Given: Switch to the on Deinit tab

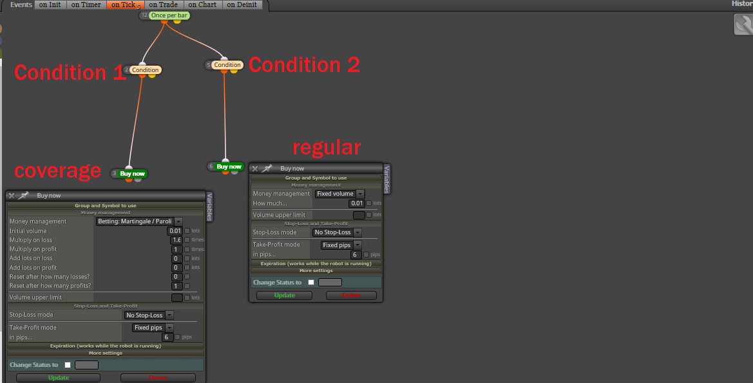Looking at the screenshot, I should coord(242,5).
